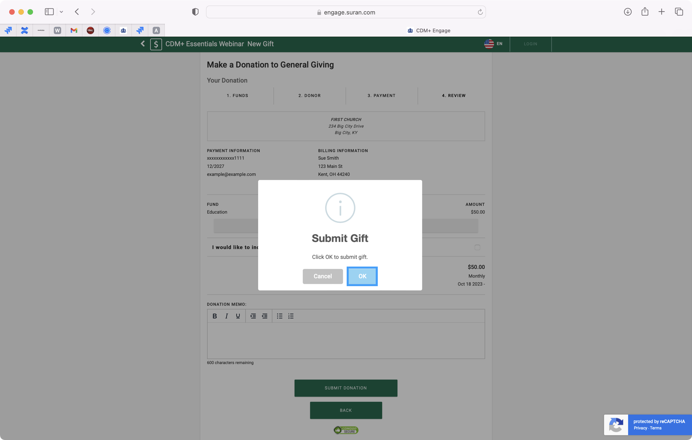Screen dimensions: 692x440
Task: Click the Italic formatting icon
Action: 226,316
